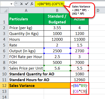Select column B header

[x=57, y=10]
